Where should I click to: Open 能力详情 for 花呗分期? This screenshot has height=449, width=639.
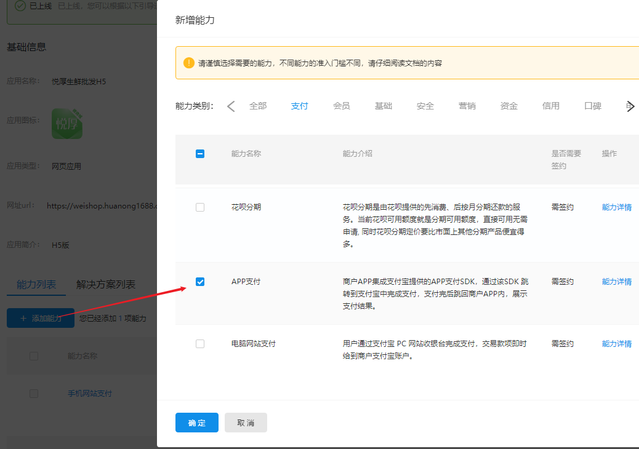click(x=617, y=207)
